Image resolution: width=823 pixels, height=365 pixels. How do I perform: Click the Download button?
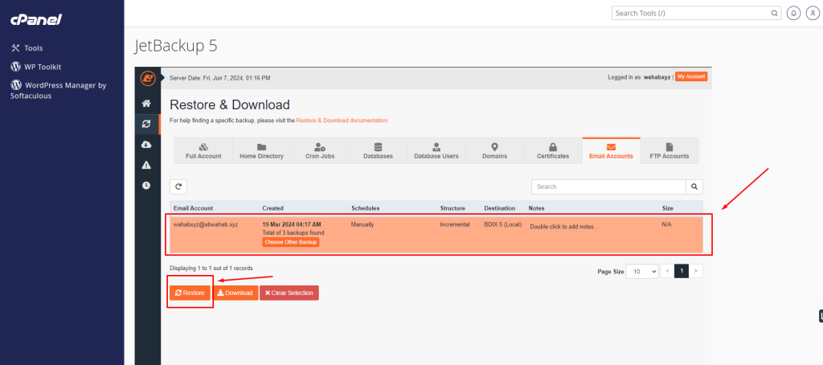[235, 293]
